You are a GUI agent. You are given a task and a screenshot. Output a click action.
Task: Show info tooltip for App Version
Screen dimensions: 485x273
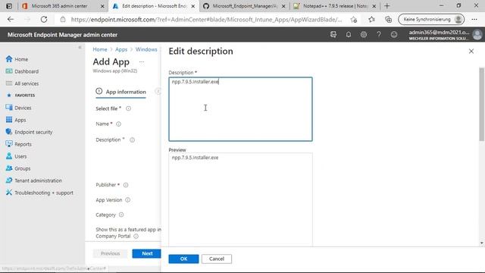(128, 200)
